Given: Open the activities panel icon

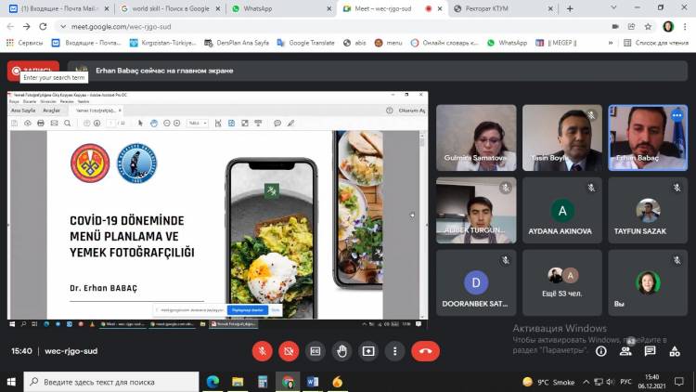Looking at the screenshot, I should (675, 351).
